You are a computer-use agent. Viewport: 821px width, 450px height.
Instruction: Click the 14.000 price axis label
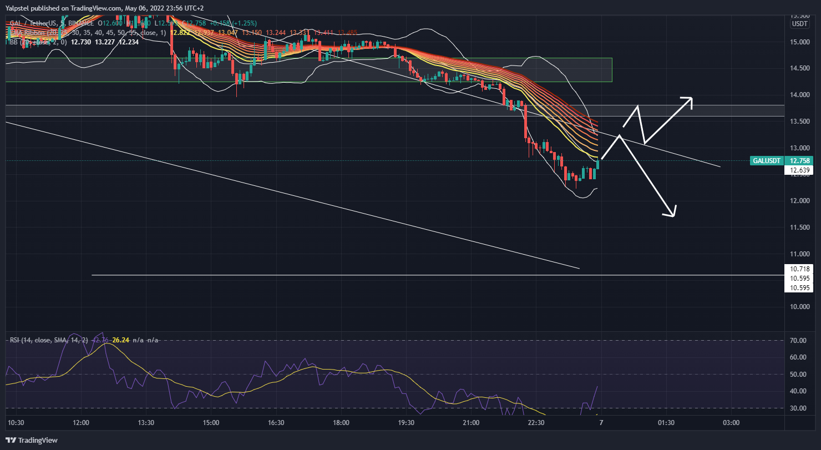coord(799,95)
